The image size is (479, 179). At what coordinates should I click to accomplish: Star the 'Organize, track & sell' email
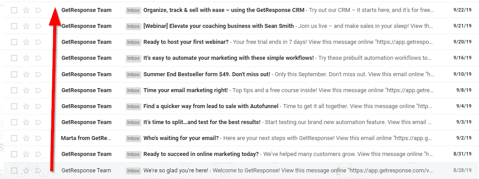click(x=26, y=10)
